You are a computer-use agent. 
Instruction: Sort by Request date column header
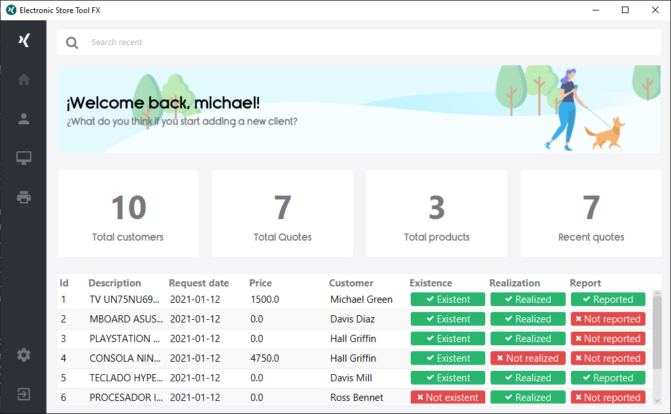point(199,283)
